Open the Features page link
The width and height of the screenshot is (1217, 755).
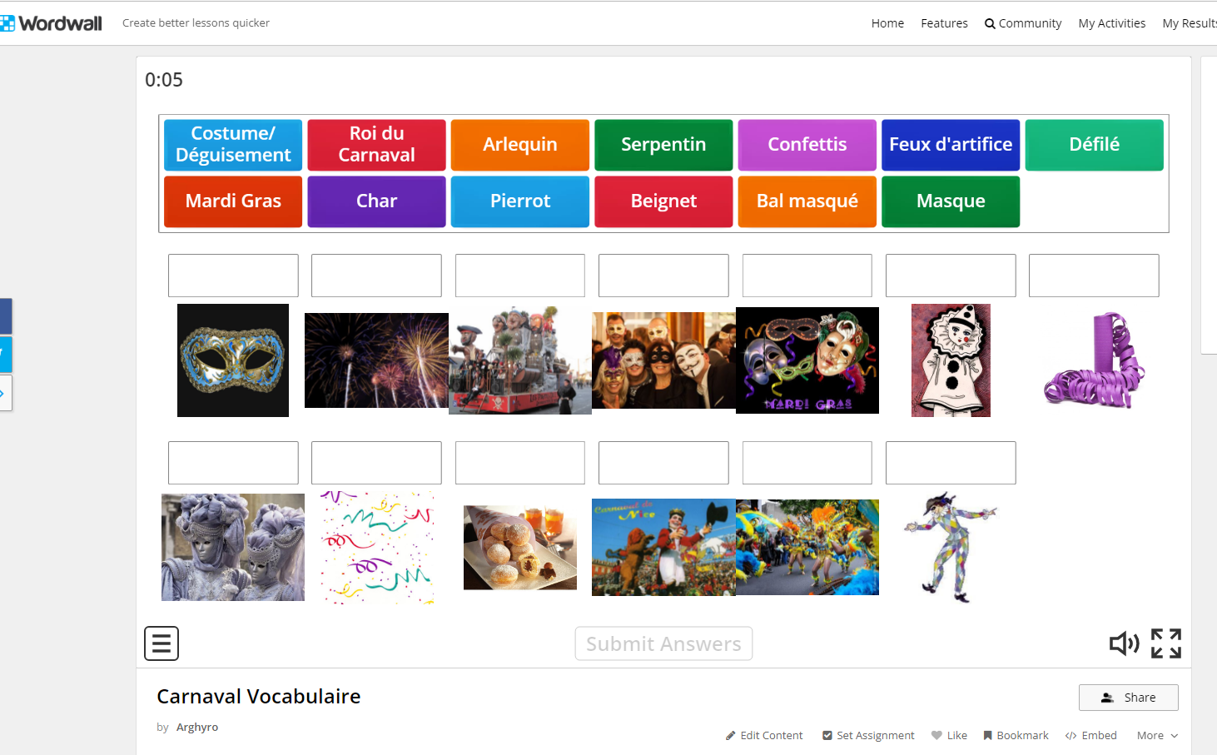point(944,23)
